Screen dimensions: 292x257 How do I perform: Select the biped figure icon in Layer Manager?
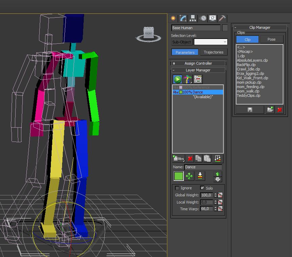click(x=187, y=79)
